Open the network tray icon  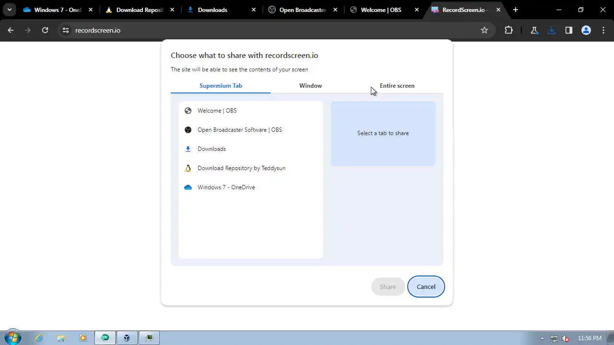click(x=554, y=338)
